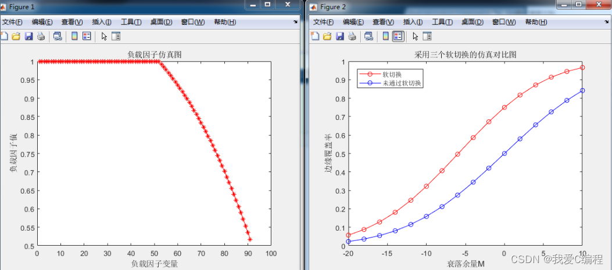This screenshot has height=270, width=612.
Task: Click Open File folder icon in Figure 1
Action: tap(16, 37)
